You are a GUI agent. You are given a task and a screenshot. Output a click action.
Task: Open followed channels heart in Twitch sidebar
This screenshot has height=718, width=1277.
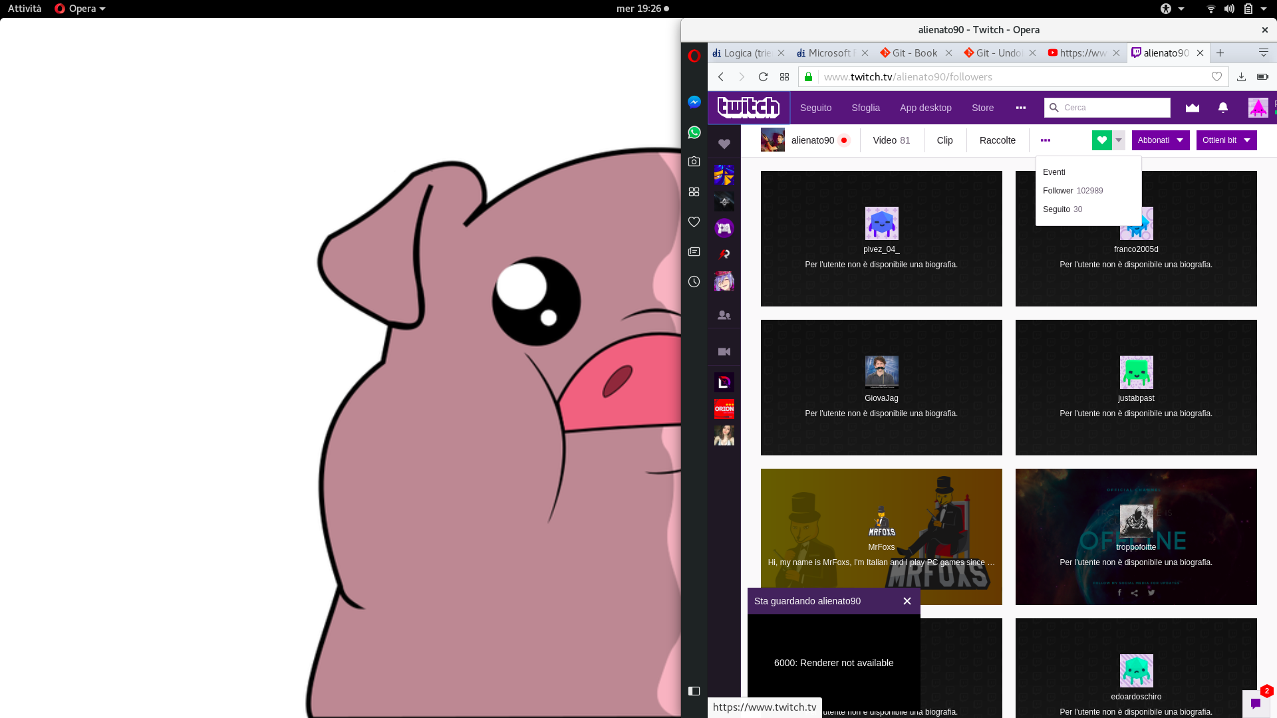pos(724,144)
